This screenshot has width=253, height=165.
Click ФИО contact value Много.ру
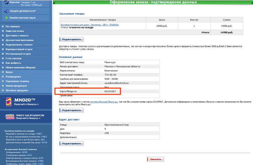pos(110,62)
